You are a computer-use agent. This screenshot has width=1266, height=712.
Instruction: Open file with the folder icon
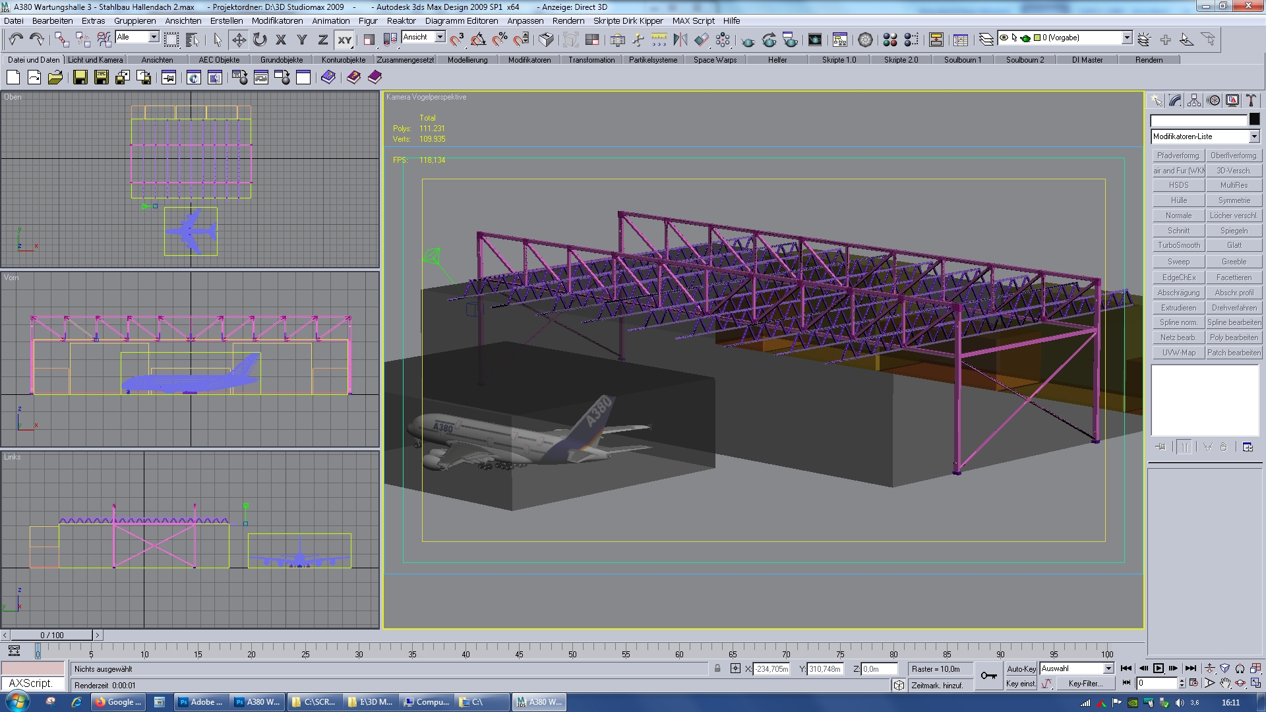[55, 78]
